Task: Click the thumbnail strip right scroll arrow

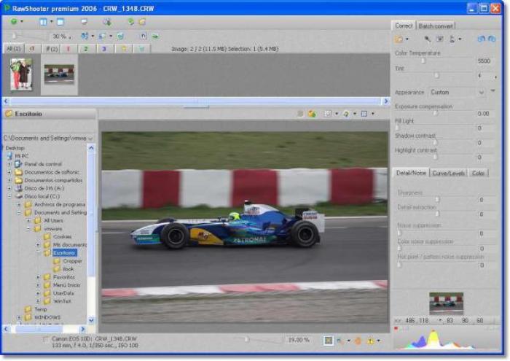Action: [x=385, y=101]
